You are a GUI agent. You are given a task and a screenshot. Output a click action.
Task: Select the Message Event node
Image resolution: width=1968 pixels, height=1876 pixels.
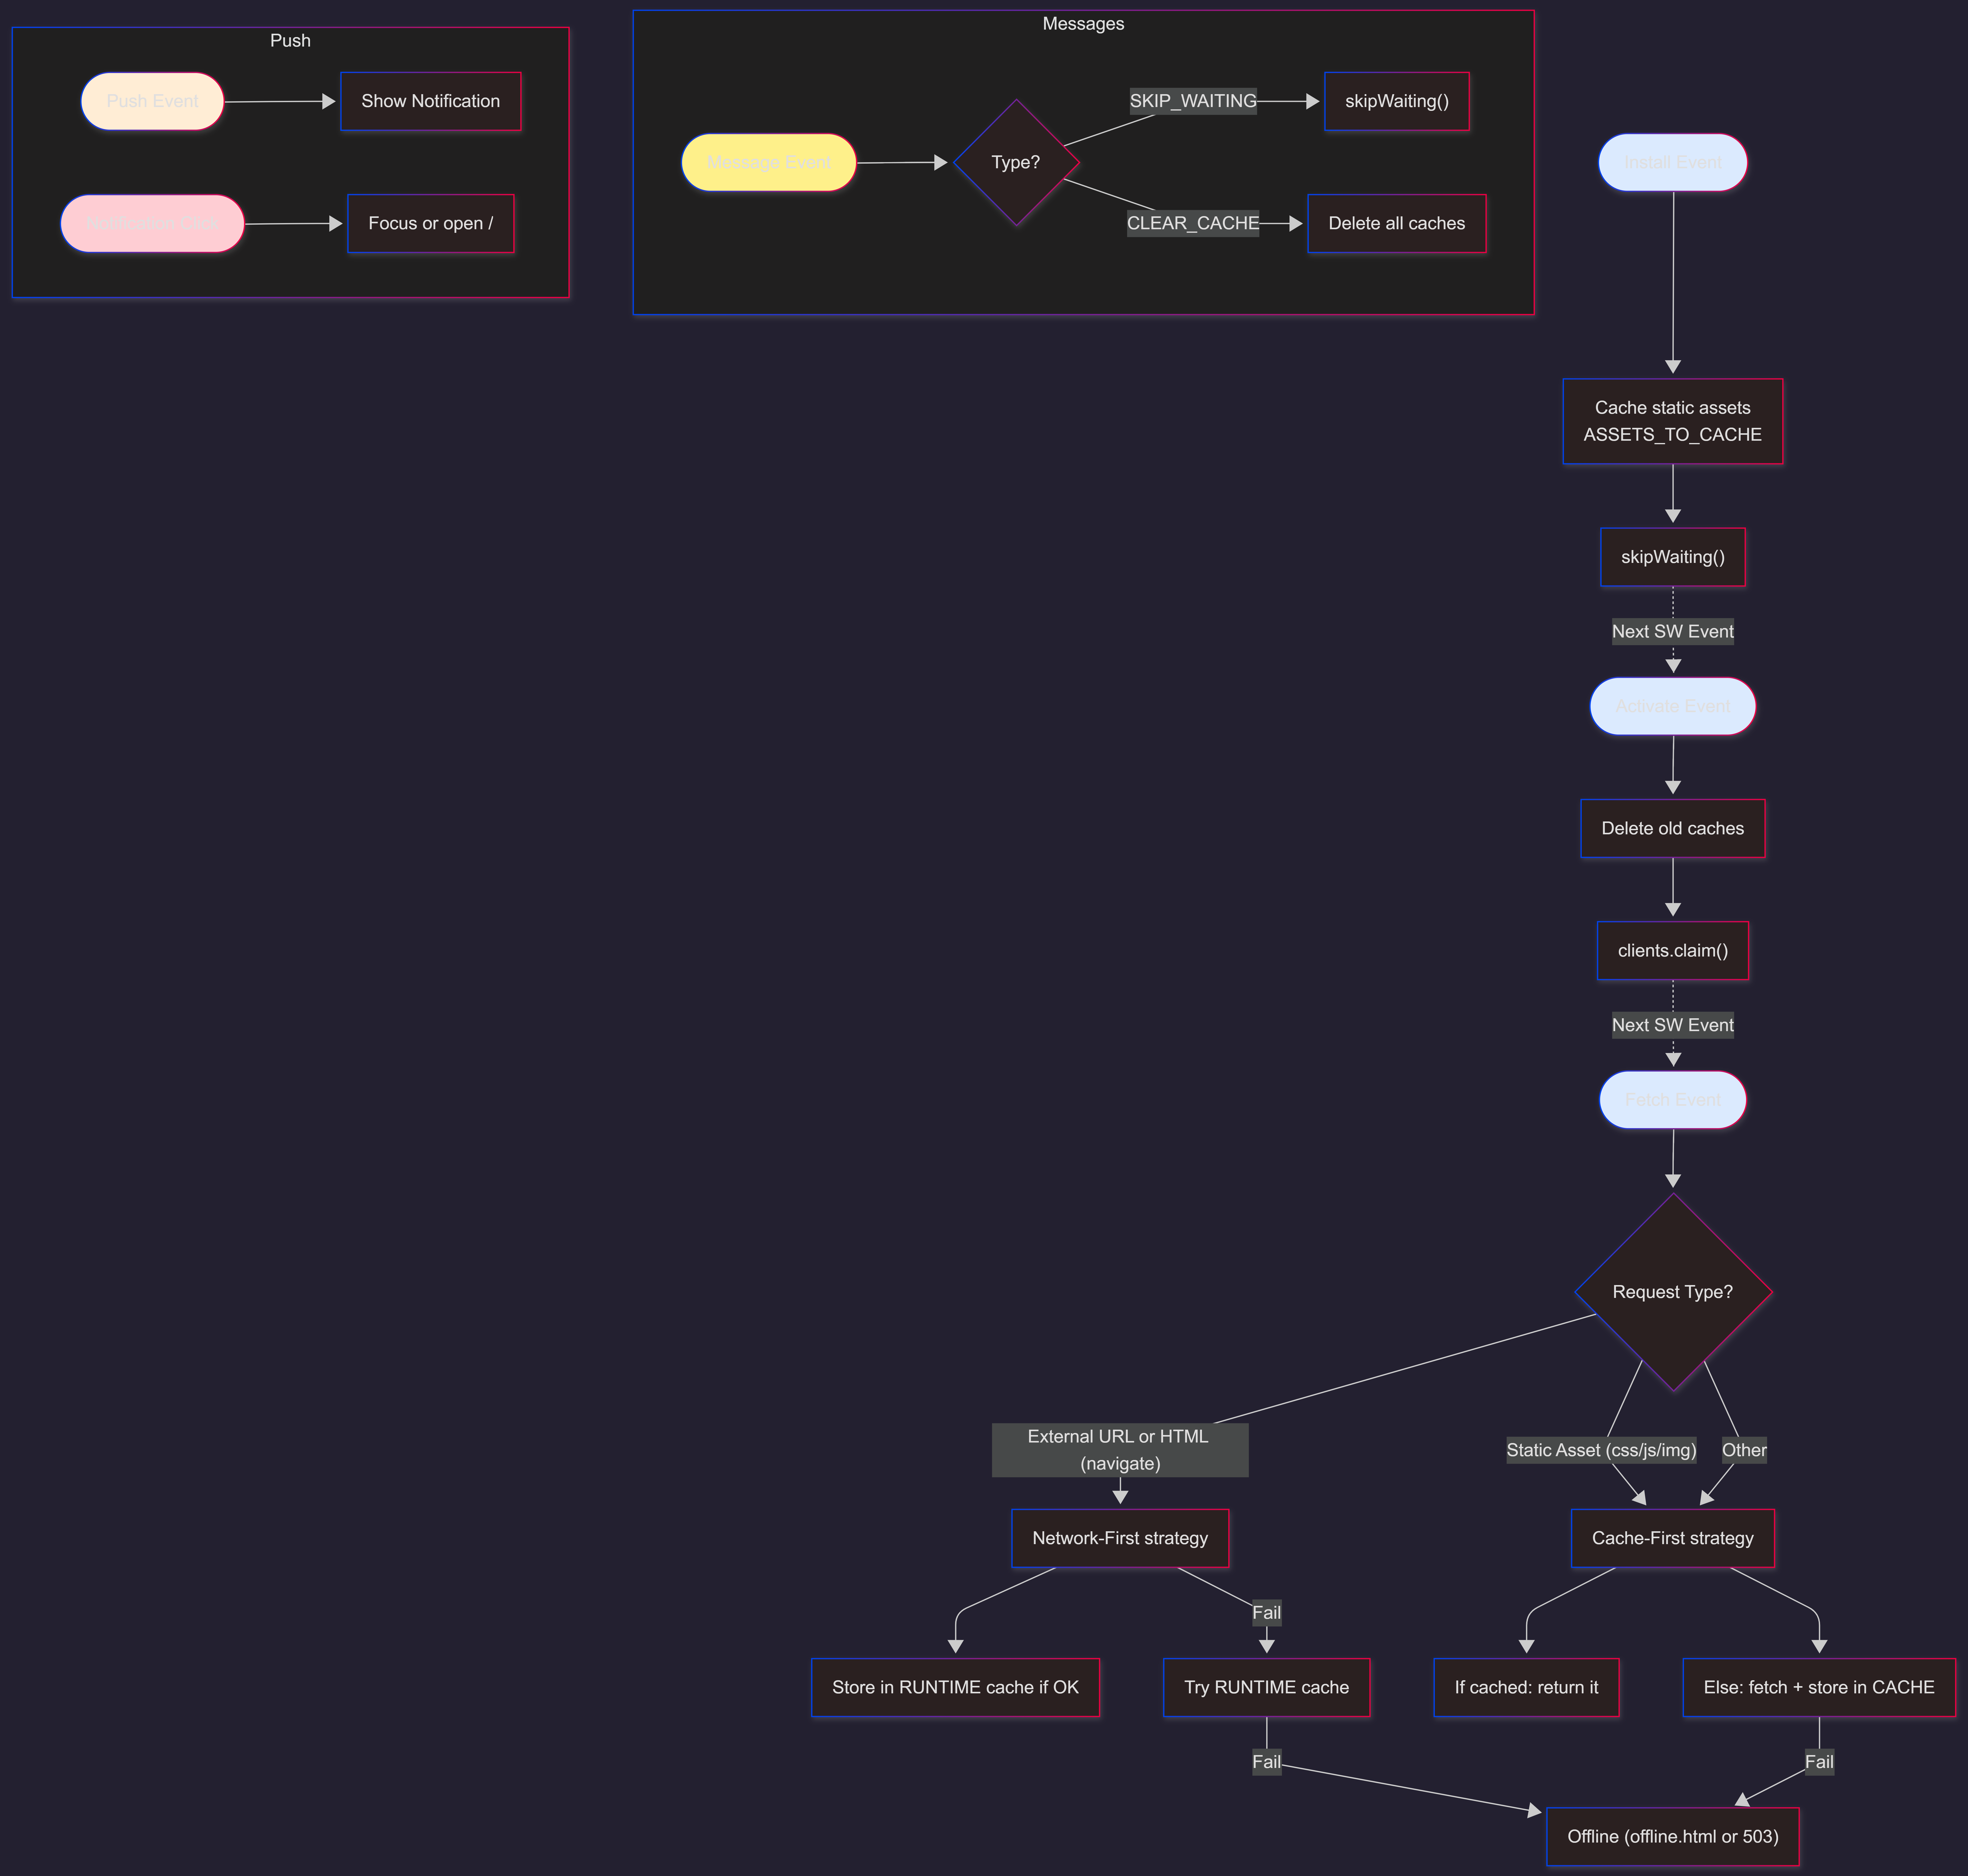[768, 162]
